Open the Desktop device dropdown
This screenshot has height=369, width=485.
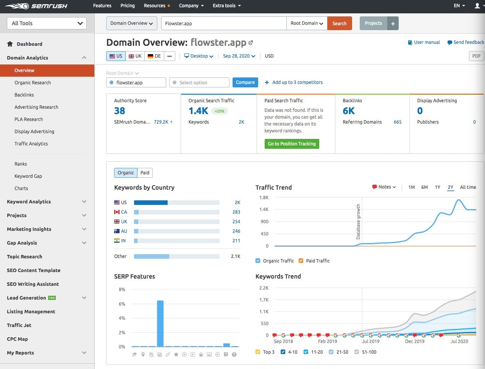point(199,56)
